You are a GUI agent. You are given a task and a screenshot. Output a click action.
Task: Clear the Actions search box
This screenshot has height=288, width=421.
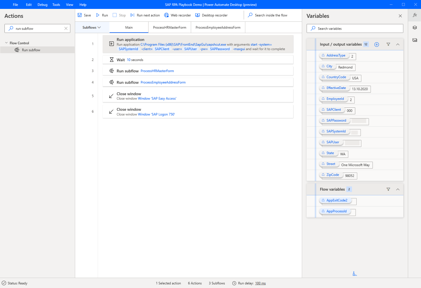(x=66, y=28)
